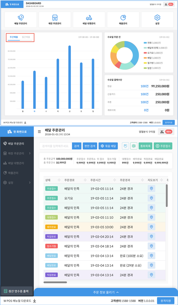This screenshot has height=305, width=178.
Task: Switch to the 주간매출 tab
Action: pos(14,37)
